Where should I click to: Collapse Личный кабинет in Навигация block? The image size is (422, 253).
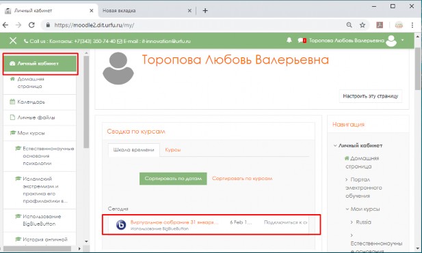(335, 145)
